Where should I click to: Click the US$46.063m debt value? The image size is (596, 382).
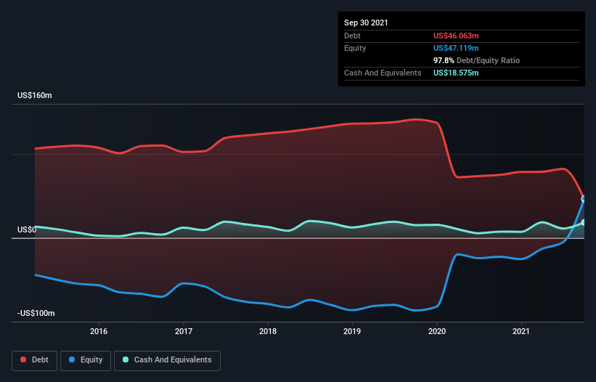point(456,36)
